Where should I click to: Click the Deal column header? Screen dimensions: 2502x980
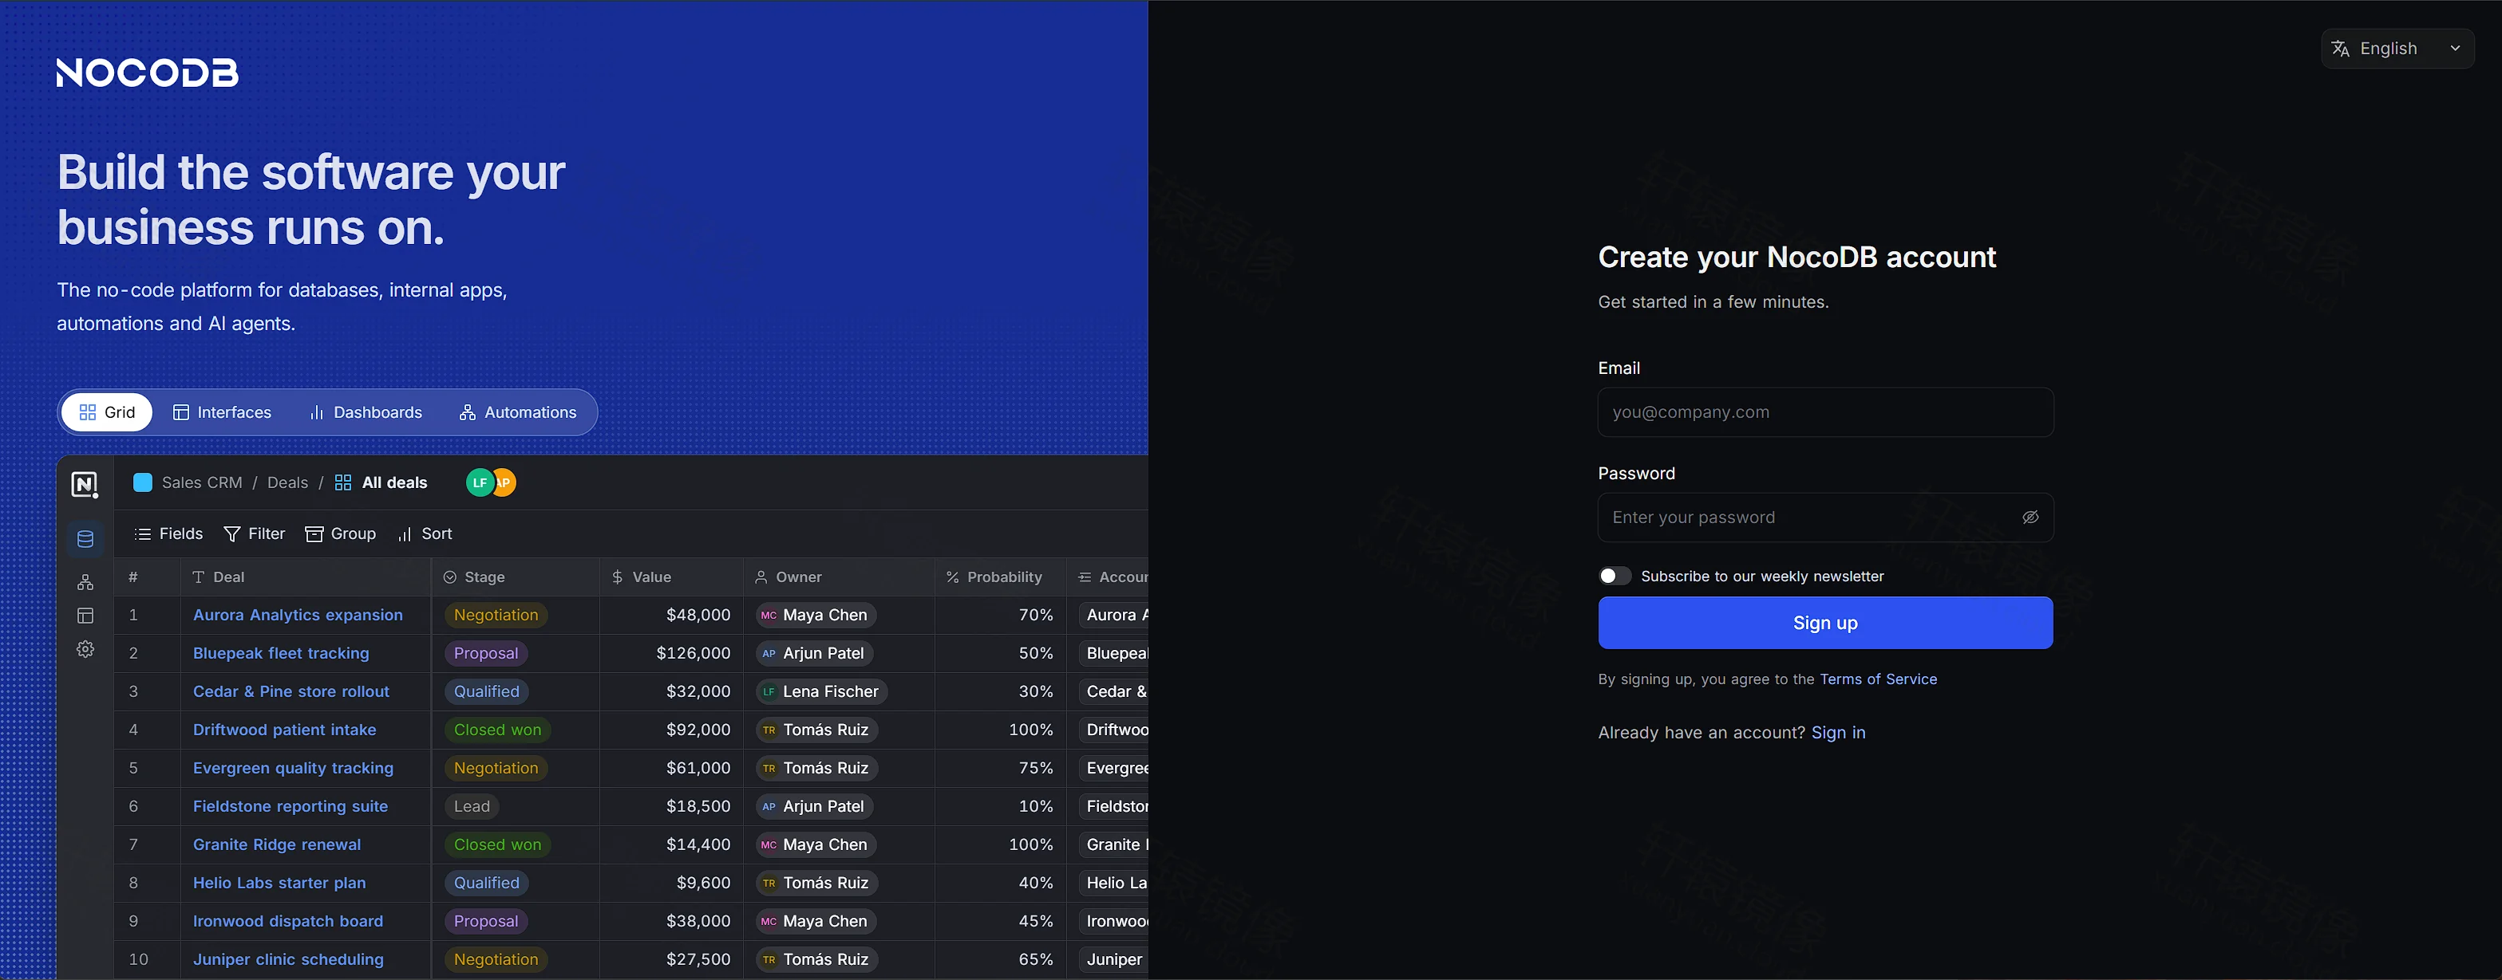[x=306, y=577]
